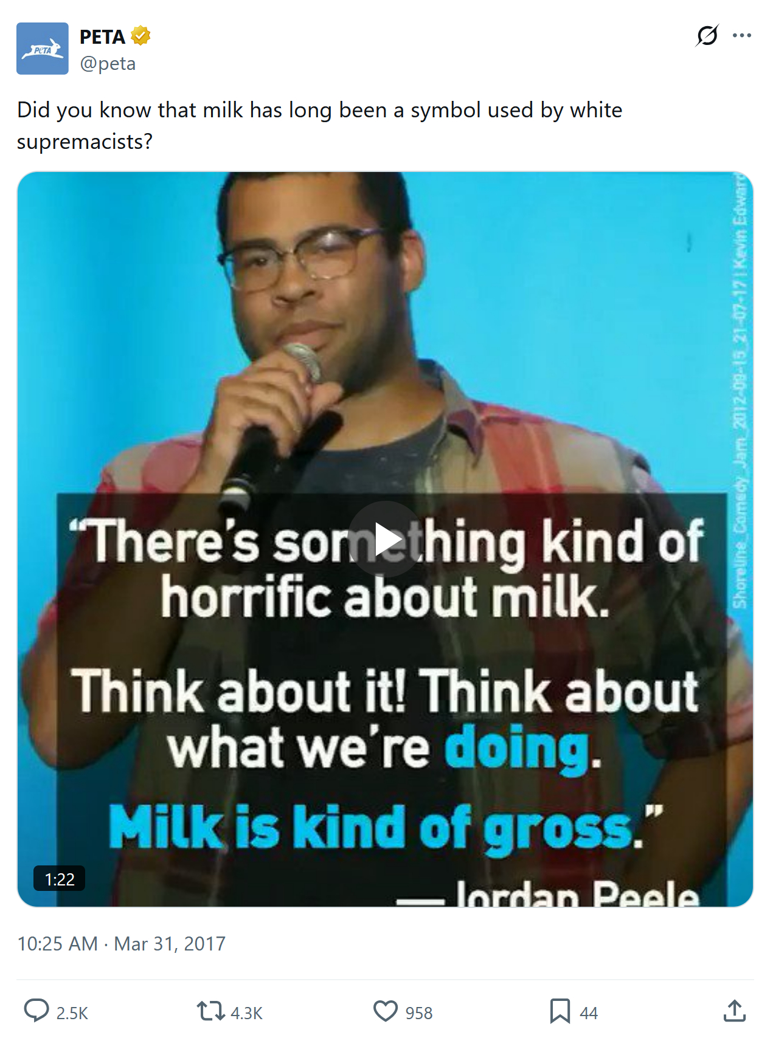Click the 2.5K replies count
The width and height of the screenshot is (773, 1038).
tap(72, 1013)
